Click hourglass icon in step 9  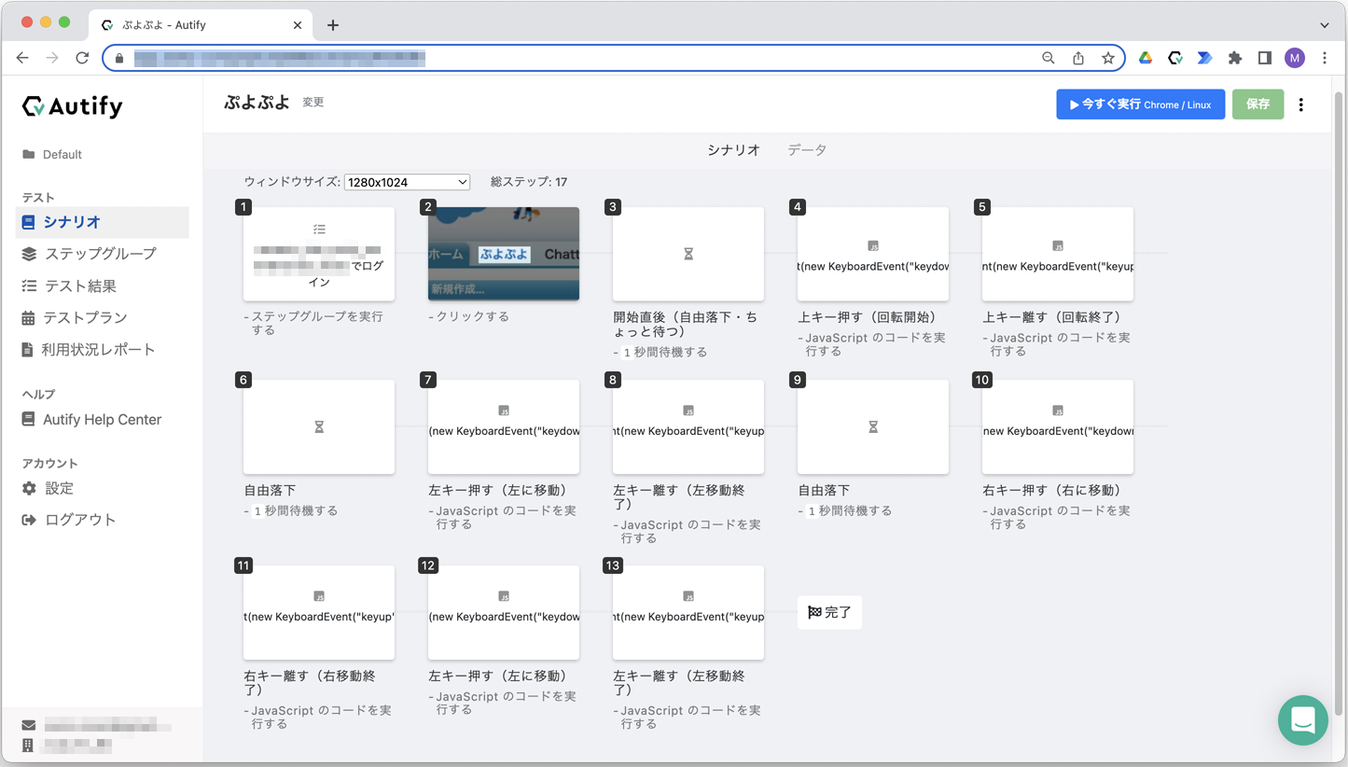(x=873, y=426)
